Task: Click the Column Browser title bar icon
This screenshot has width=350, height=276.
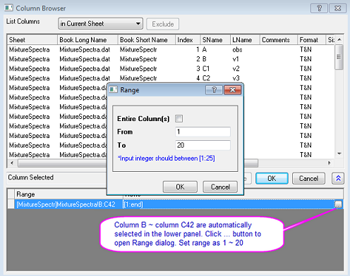Action: point(8,8)
